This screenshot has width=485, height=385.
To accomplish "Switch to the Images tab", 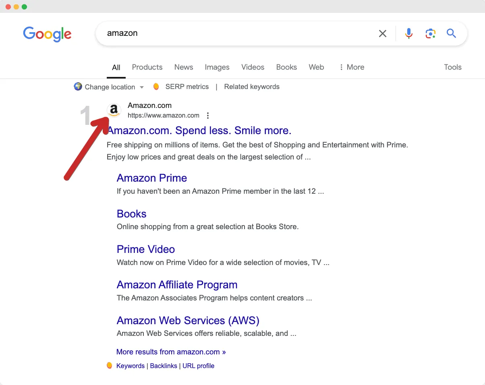I will [x=217, y=67].
